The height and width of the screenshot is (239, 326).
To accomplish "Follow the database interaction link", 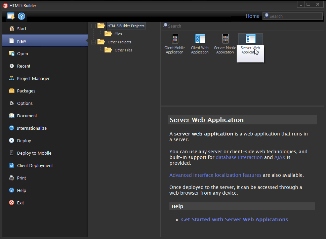I will coord(239,157).
